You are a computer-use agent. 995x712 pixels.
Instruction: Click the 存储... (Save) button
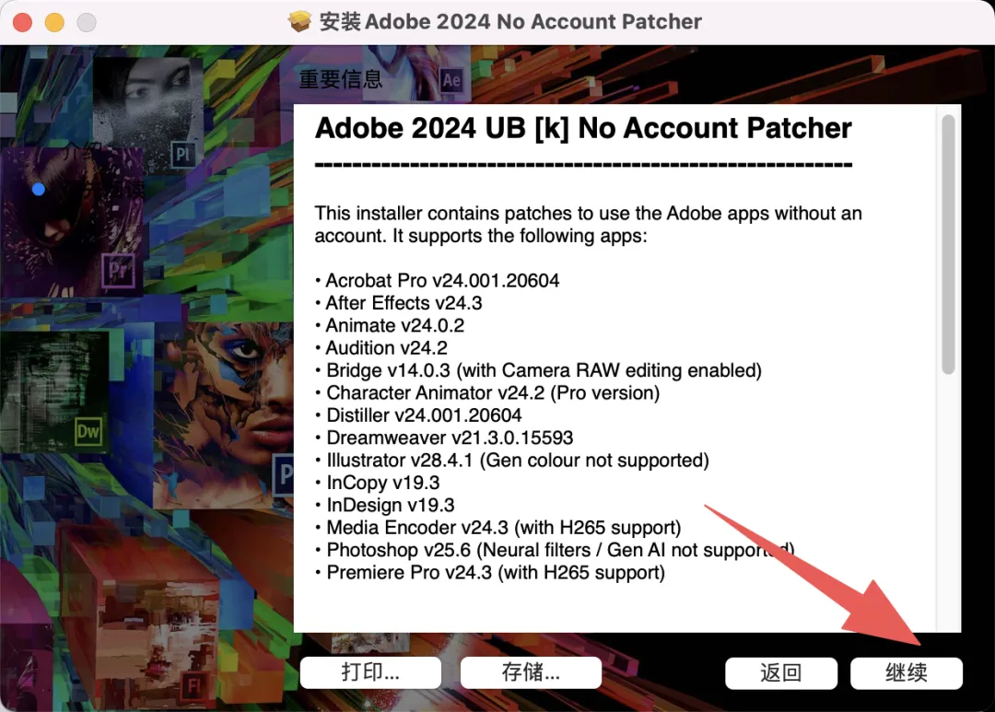click(531, 672)
